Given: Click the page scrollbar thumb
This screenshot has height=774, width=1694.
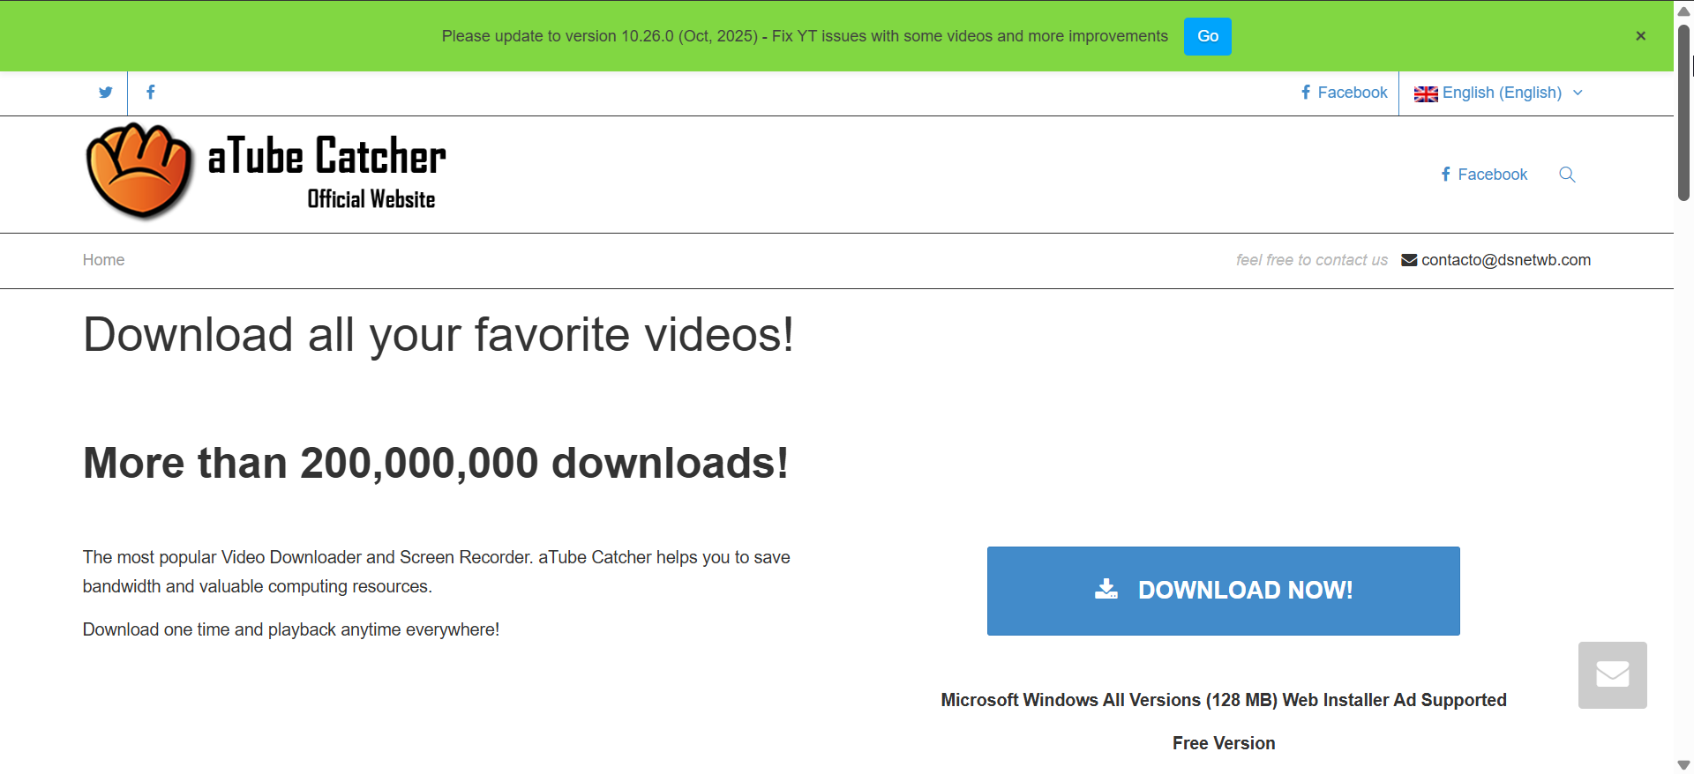Looking at the screenshot, I should 1683,113.
